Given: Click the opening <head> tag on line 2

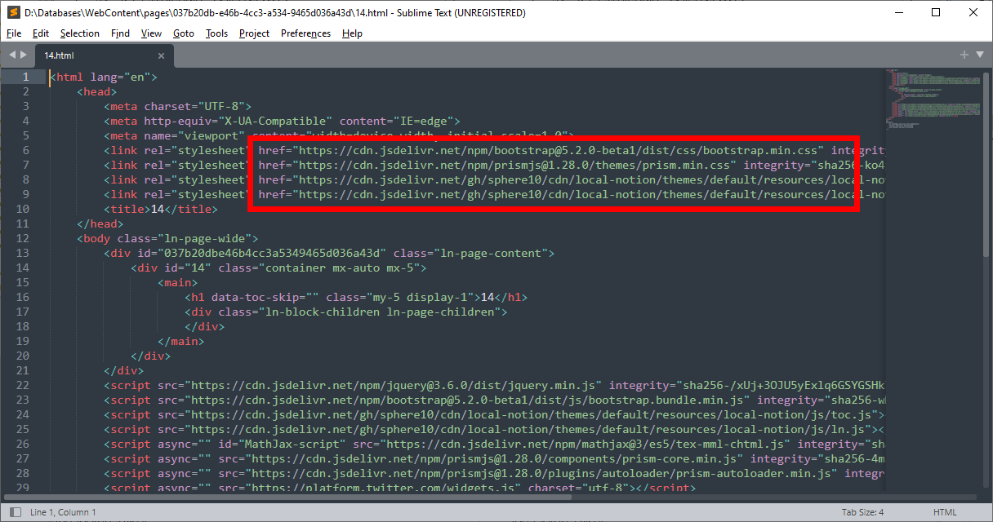Looking at the screenshot, I should pos(96,91).
